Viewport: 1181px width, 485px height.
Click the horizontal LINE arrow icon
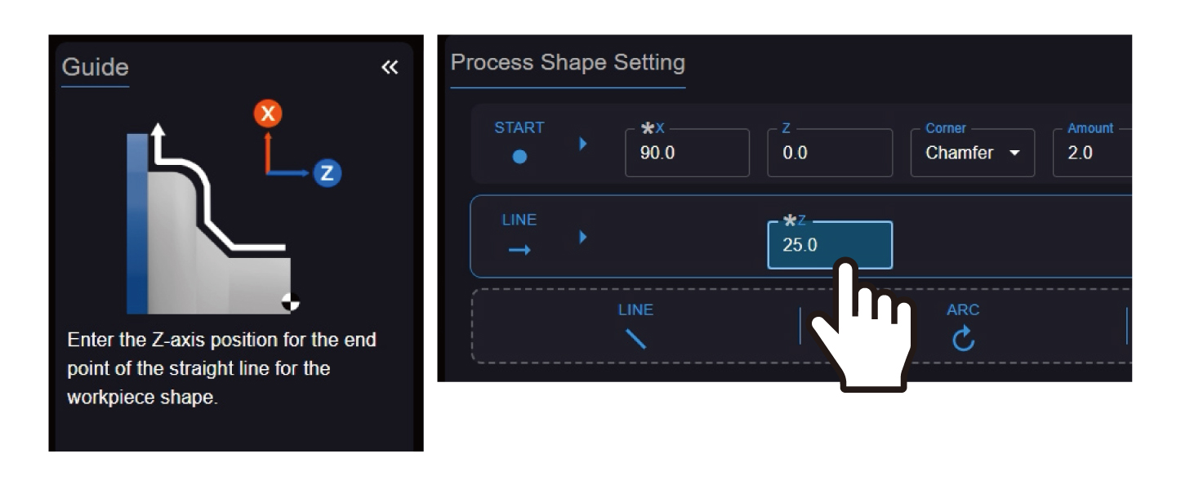(x=519, y=250)
